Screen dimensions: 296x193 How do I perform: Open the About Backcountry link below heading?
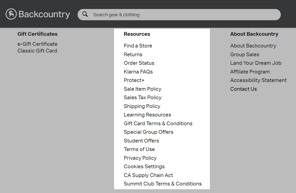253,46
